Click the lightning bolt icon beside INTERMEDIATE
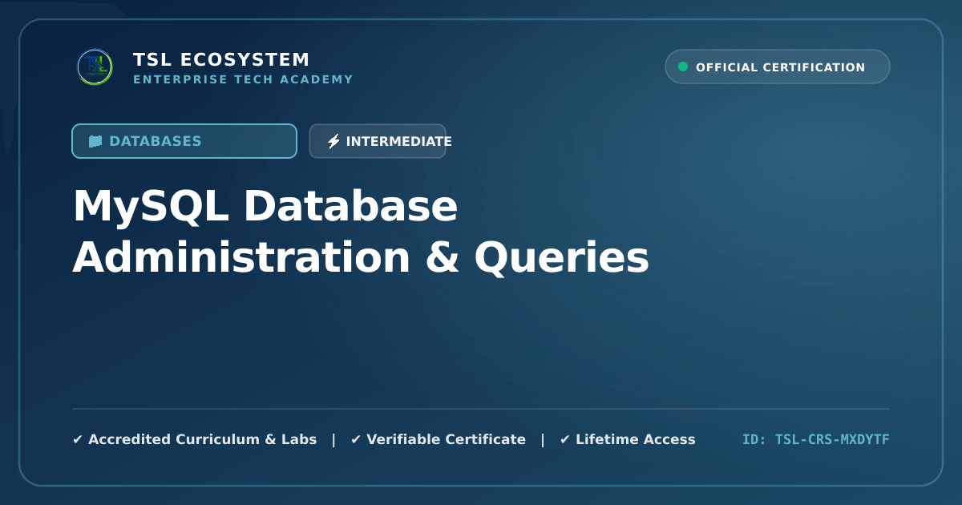The height and width of the screenshot is (505, 962). coord(333,141)
